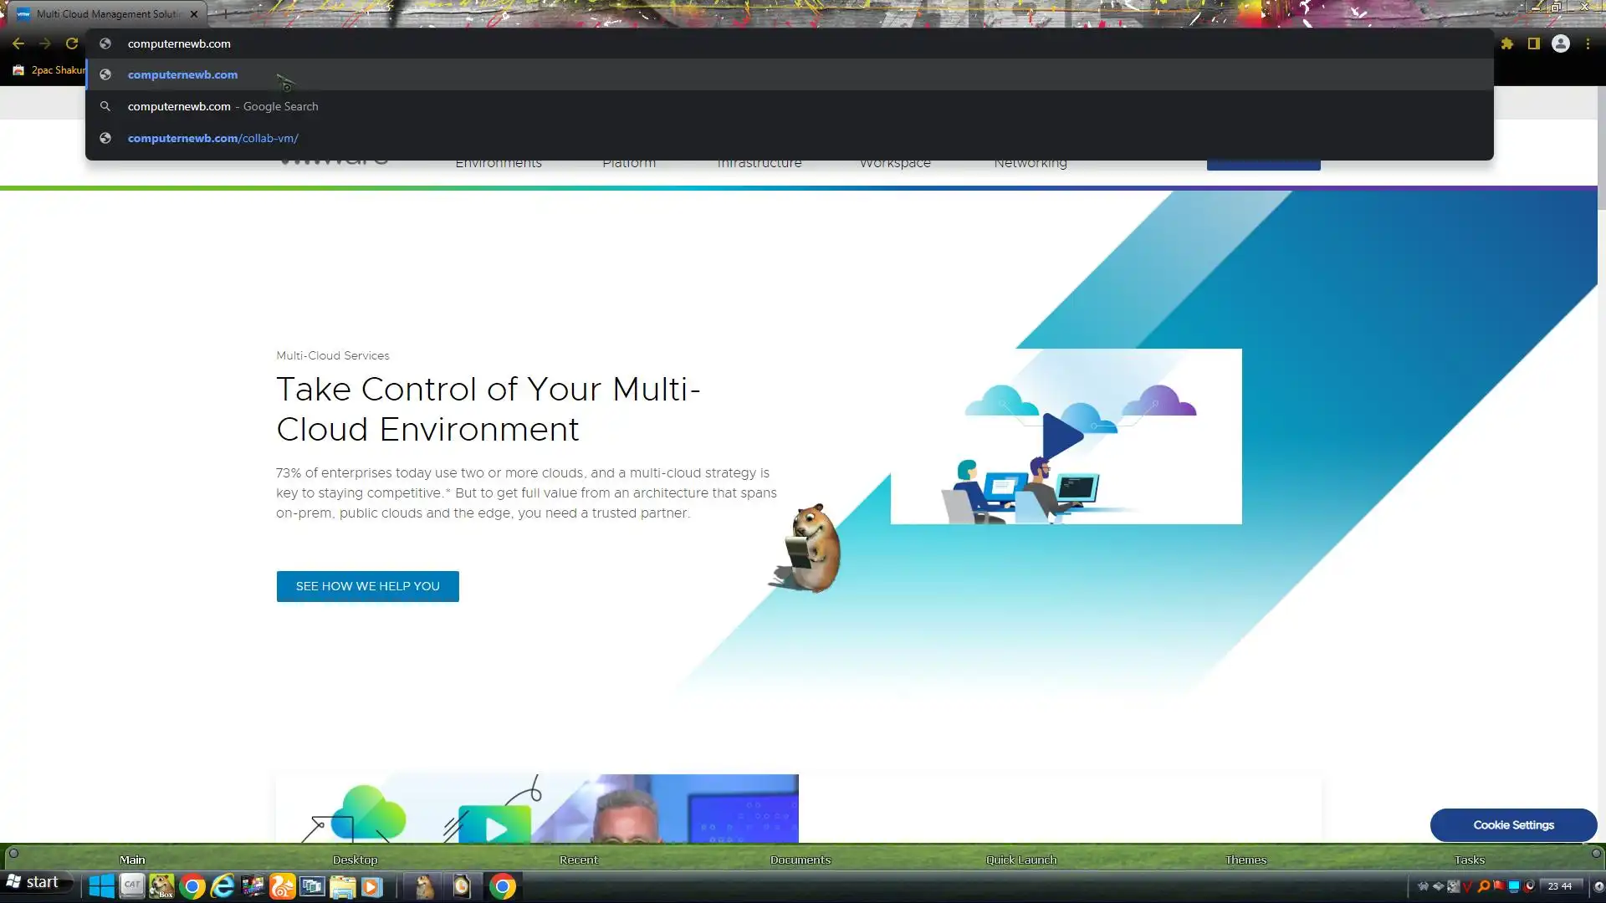Switch to the Themes dock tab

point(1245,860)
